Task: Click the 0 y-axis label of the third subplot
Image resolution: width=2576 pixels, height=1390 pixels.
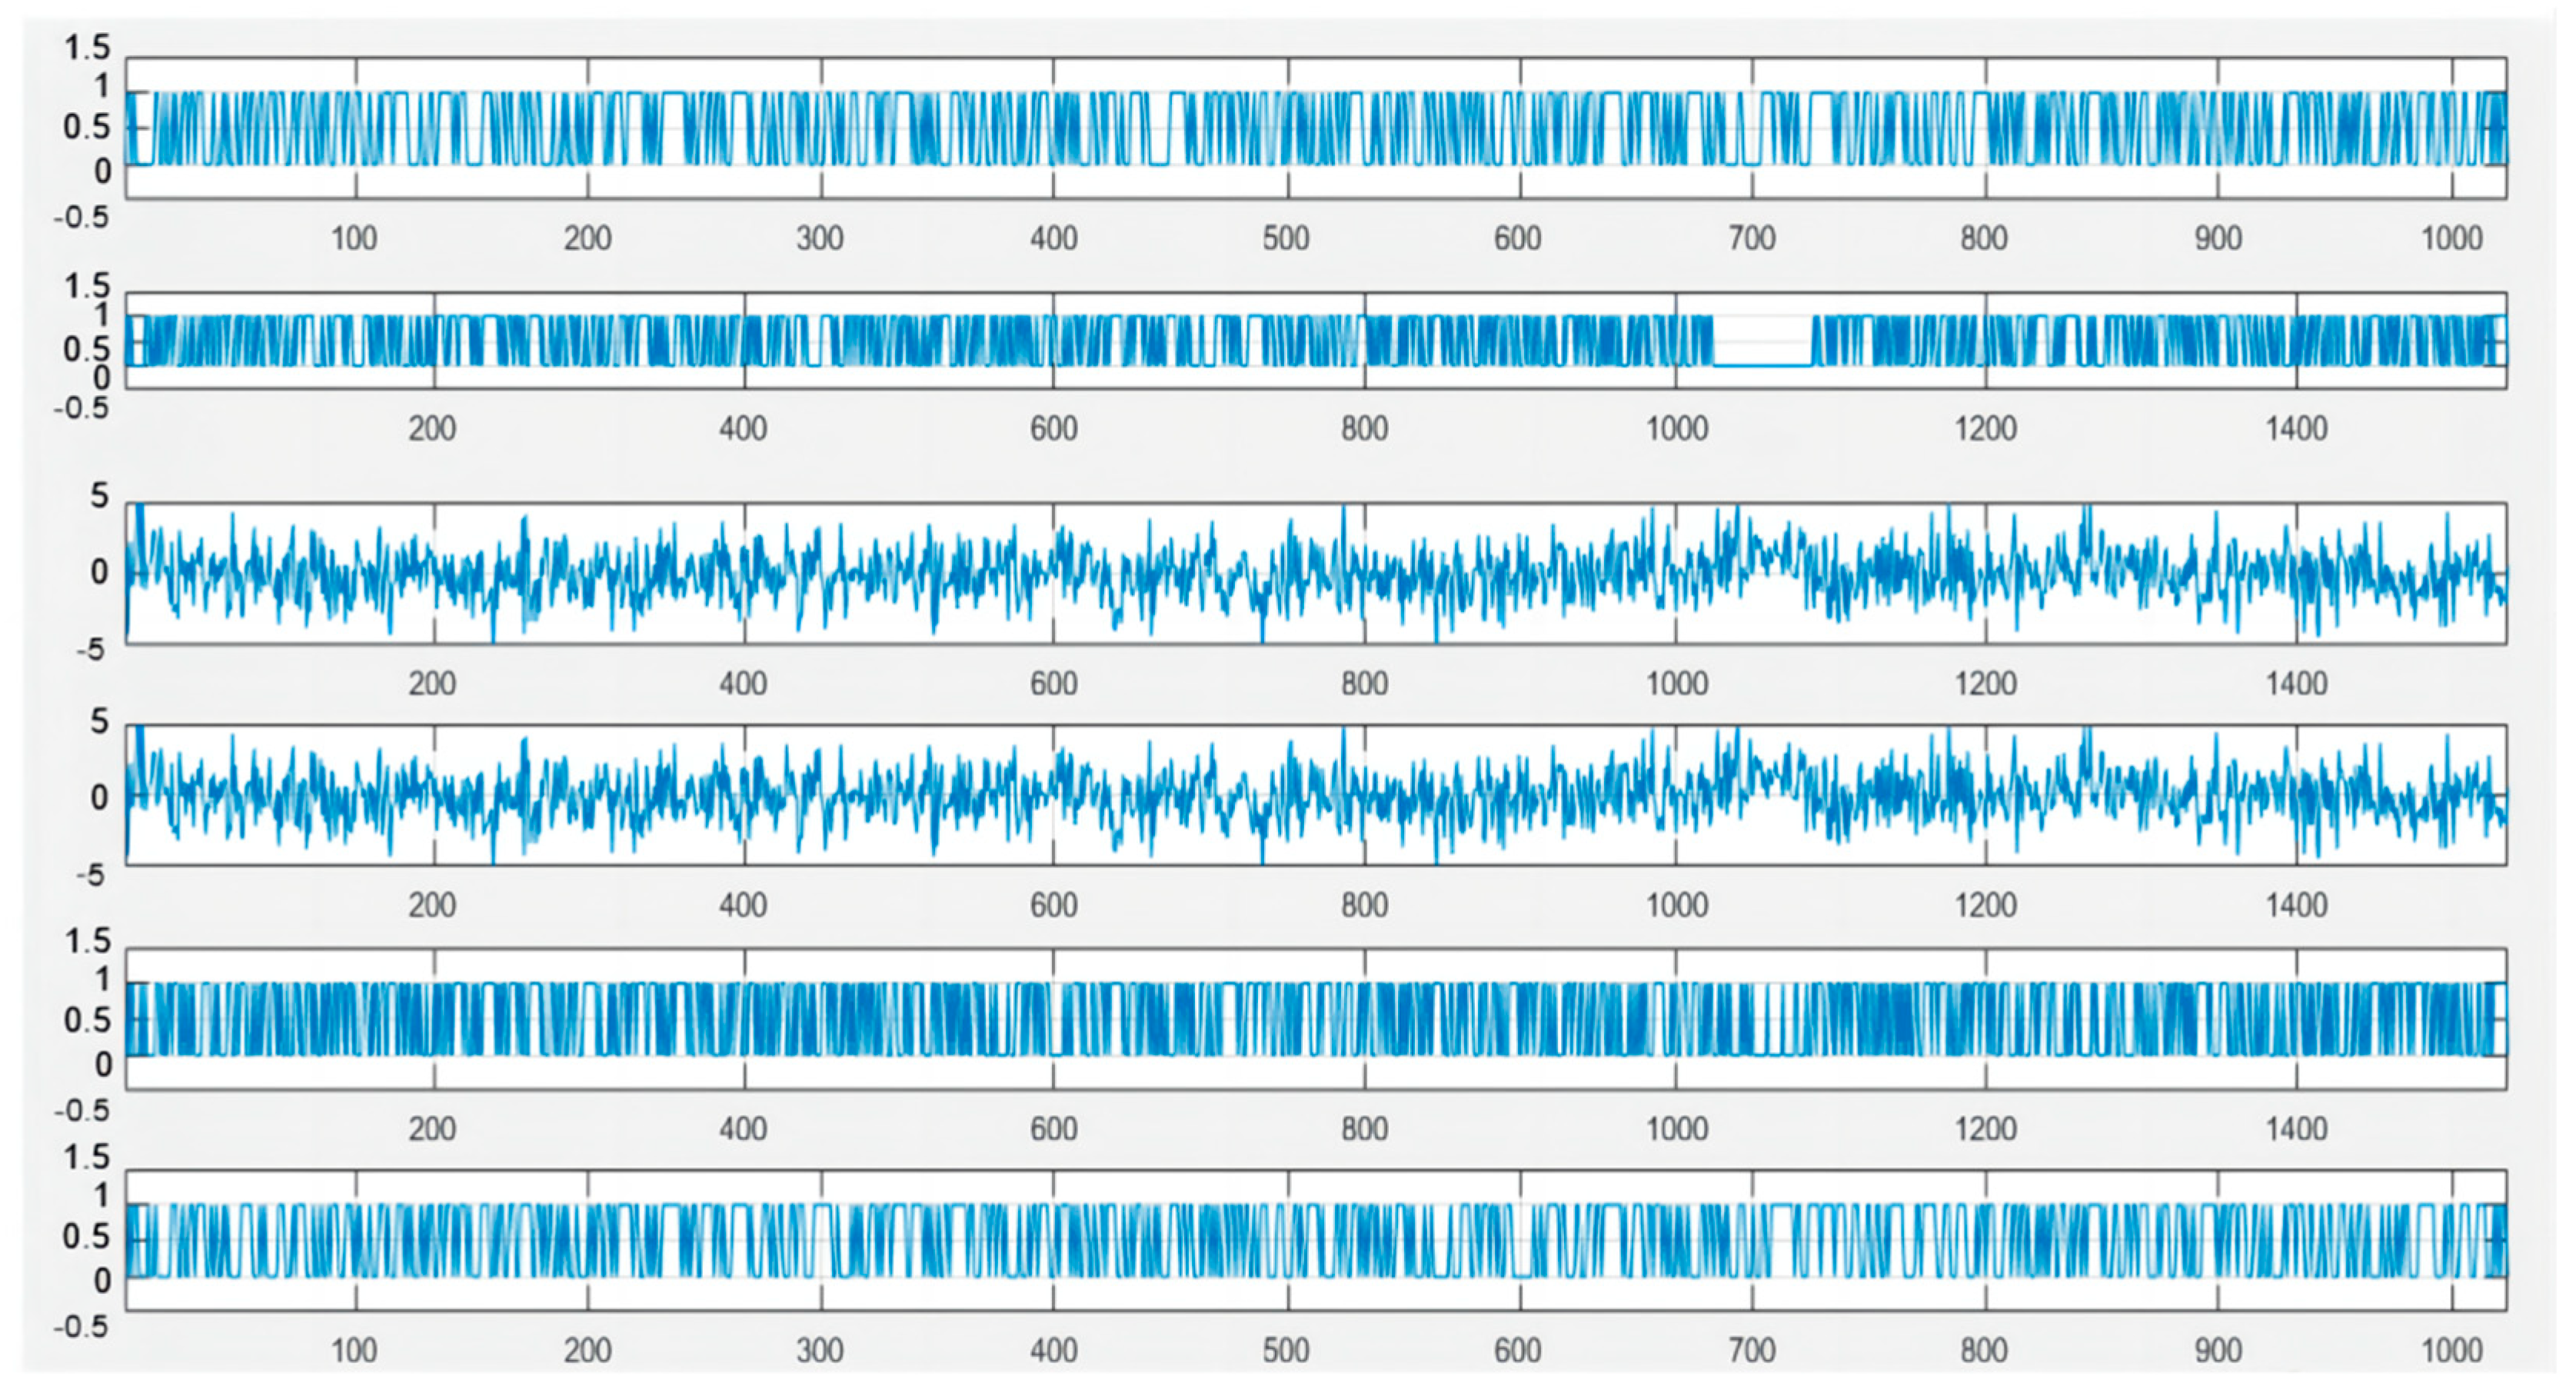Action: click(99, 572)
